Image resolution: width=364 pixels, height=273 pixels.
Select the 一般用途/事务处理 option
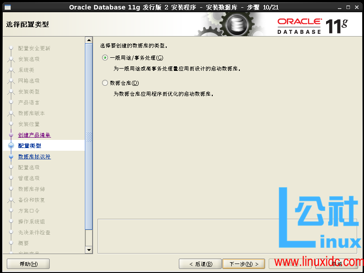pyautogui.click(x=105, y=58)
